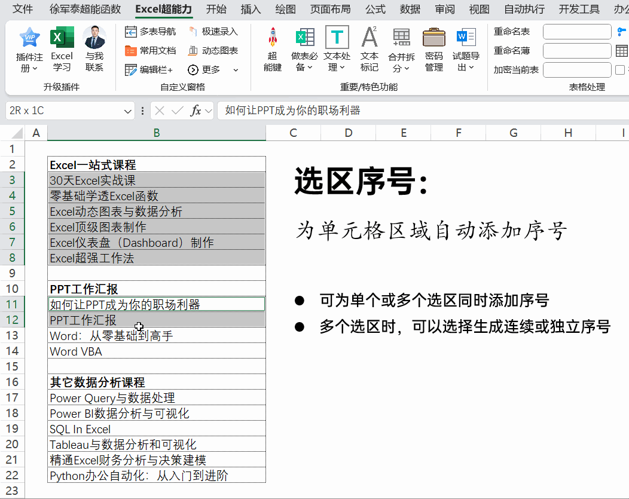This screenshot has width=629, height=499.
Task: Select cell 'Excel顶级图表制作'
Action: click(157, 227)
